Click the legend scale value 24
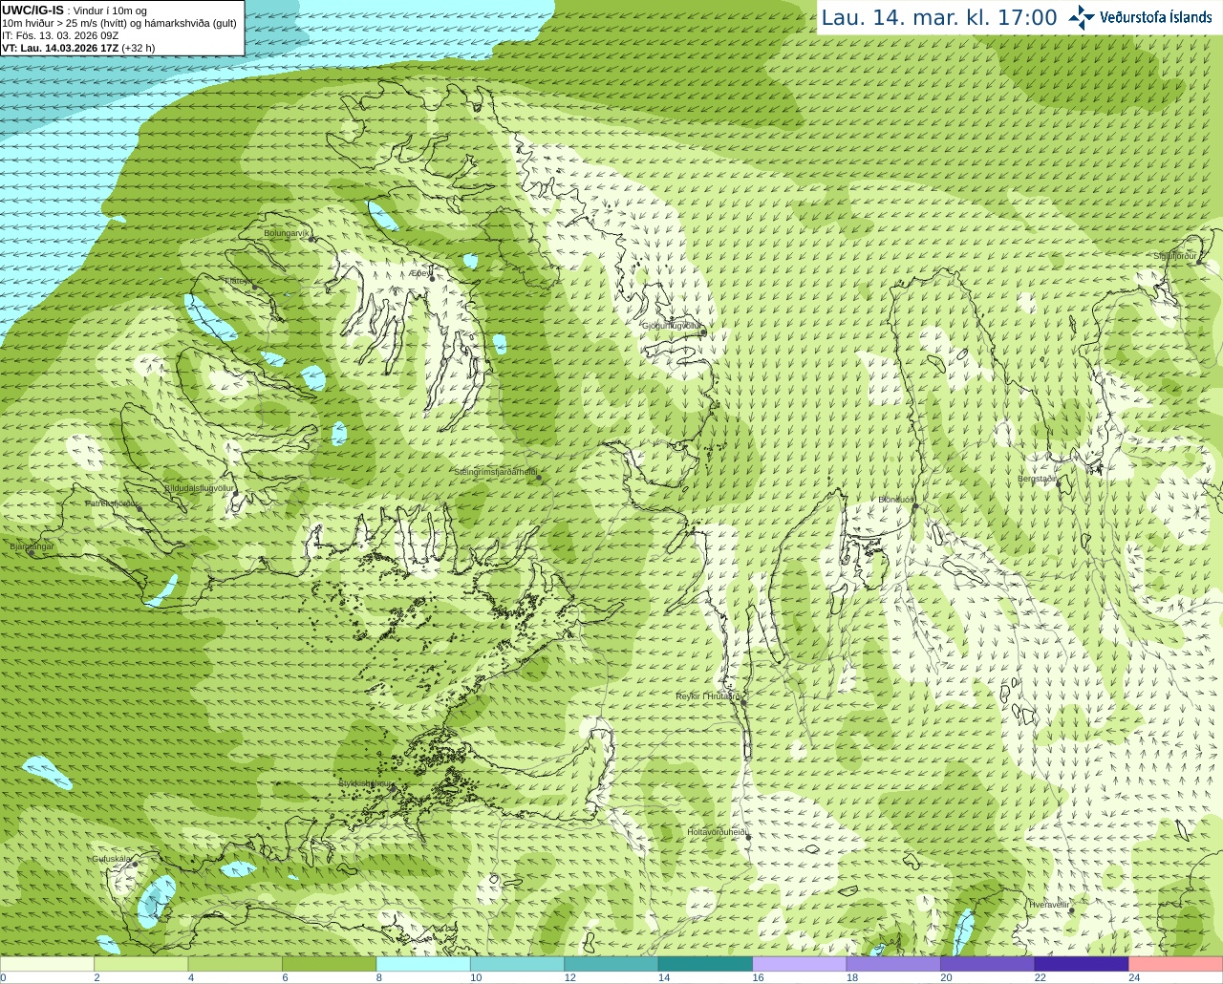The height and width of the screenshot is (984, 1223). tap(1134, 977)
